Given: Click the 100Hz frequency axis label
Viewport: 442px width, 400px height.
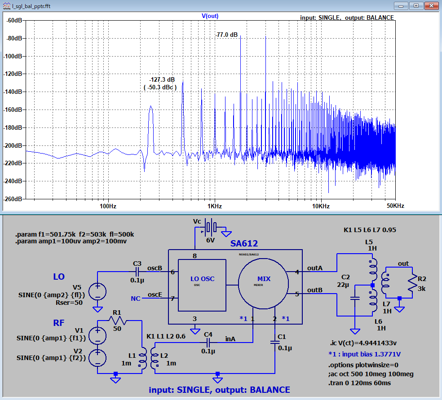Looking at the screenshot, I should 108,206.
